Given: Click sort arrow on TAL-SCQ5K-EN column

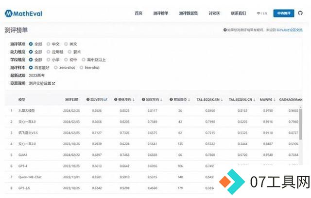Looking at the screenshot, I should click(x=222, y=100).
